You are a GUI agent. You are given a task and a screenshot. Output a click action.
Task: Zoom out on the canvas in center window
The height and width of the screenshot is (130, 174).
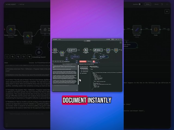tap(58, 61)
